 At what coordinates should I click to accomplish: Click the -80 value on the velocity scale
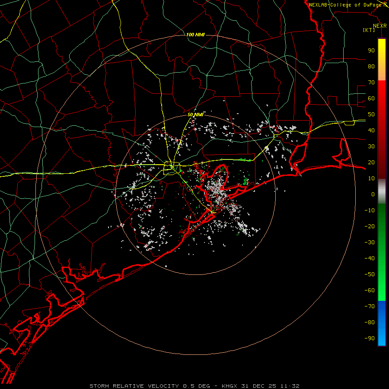[x=370, y=322]
